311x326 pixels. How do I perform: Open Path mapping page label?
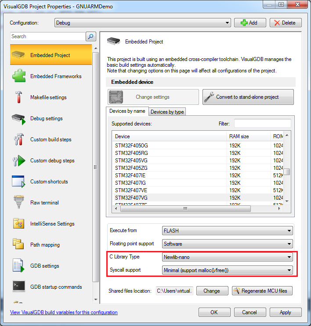tap(45, 245)
